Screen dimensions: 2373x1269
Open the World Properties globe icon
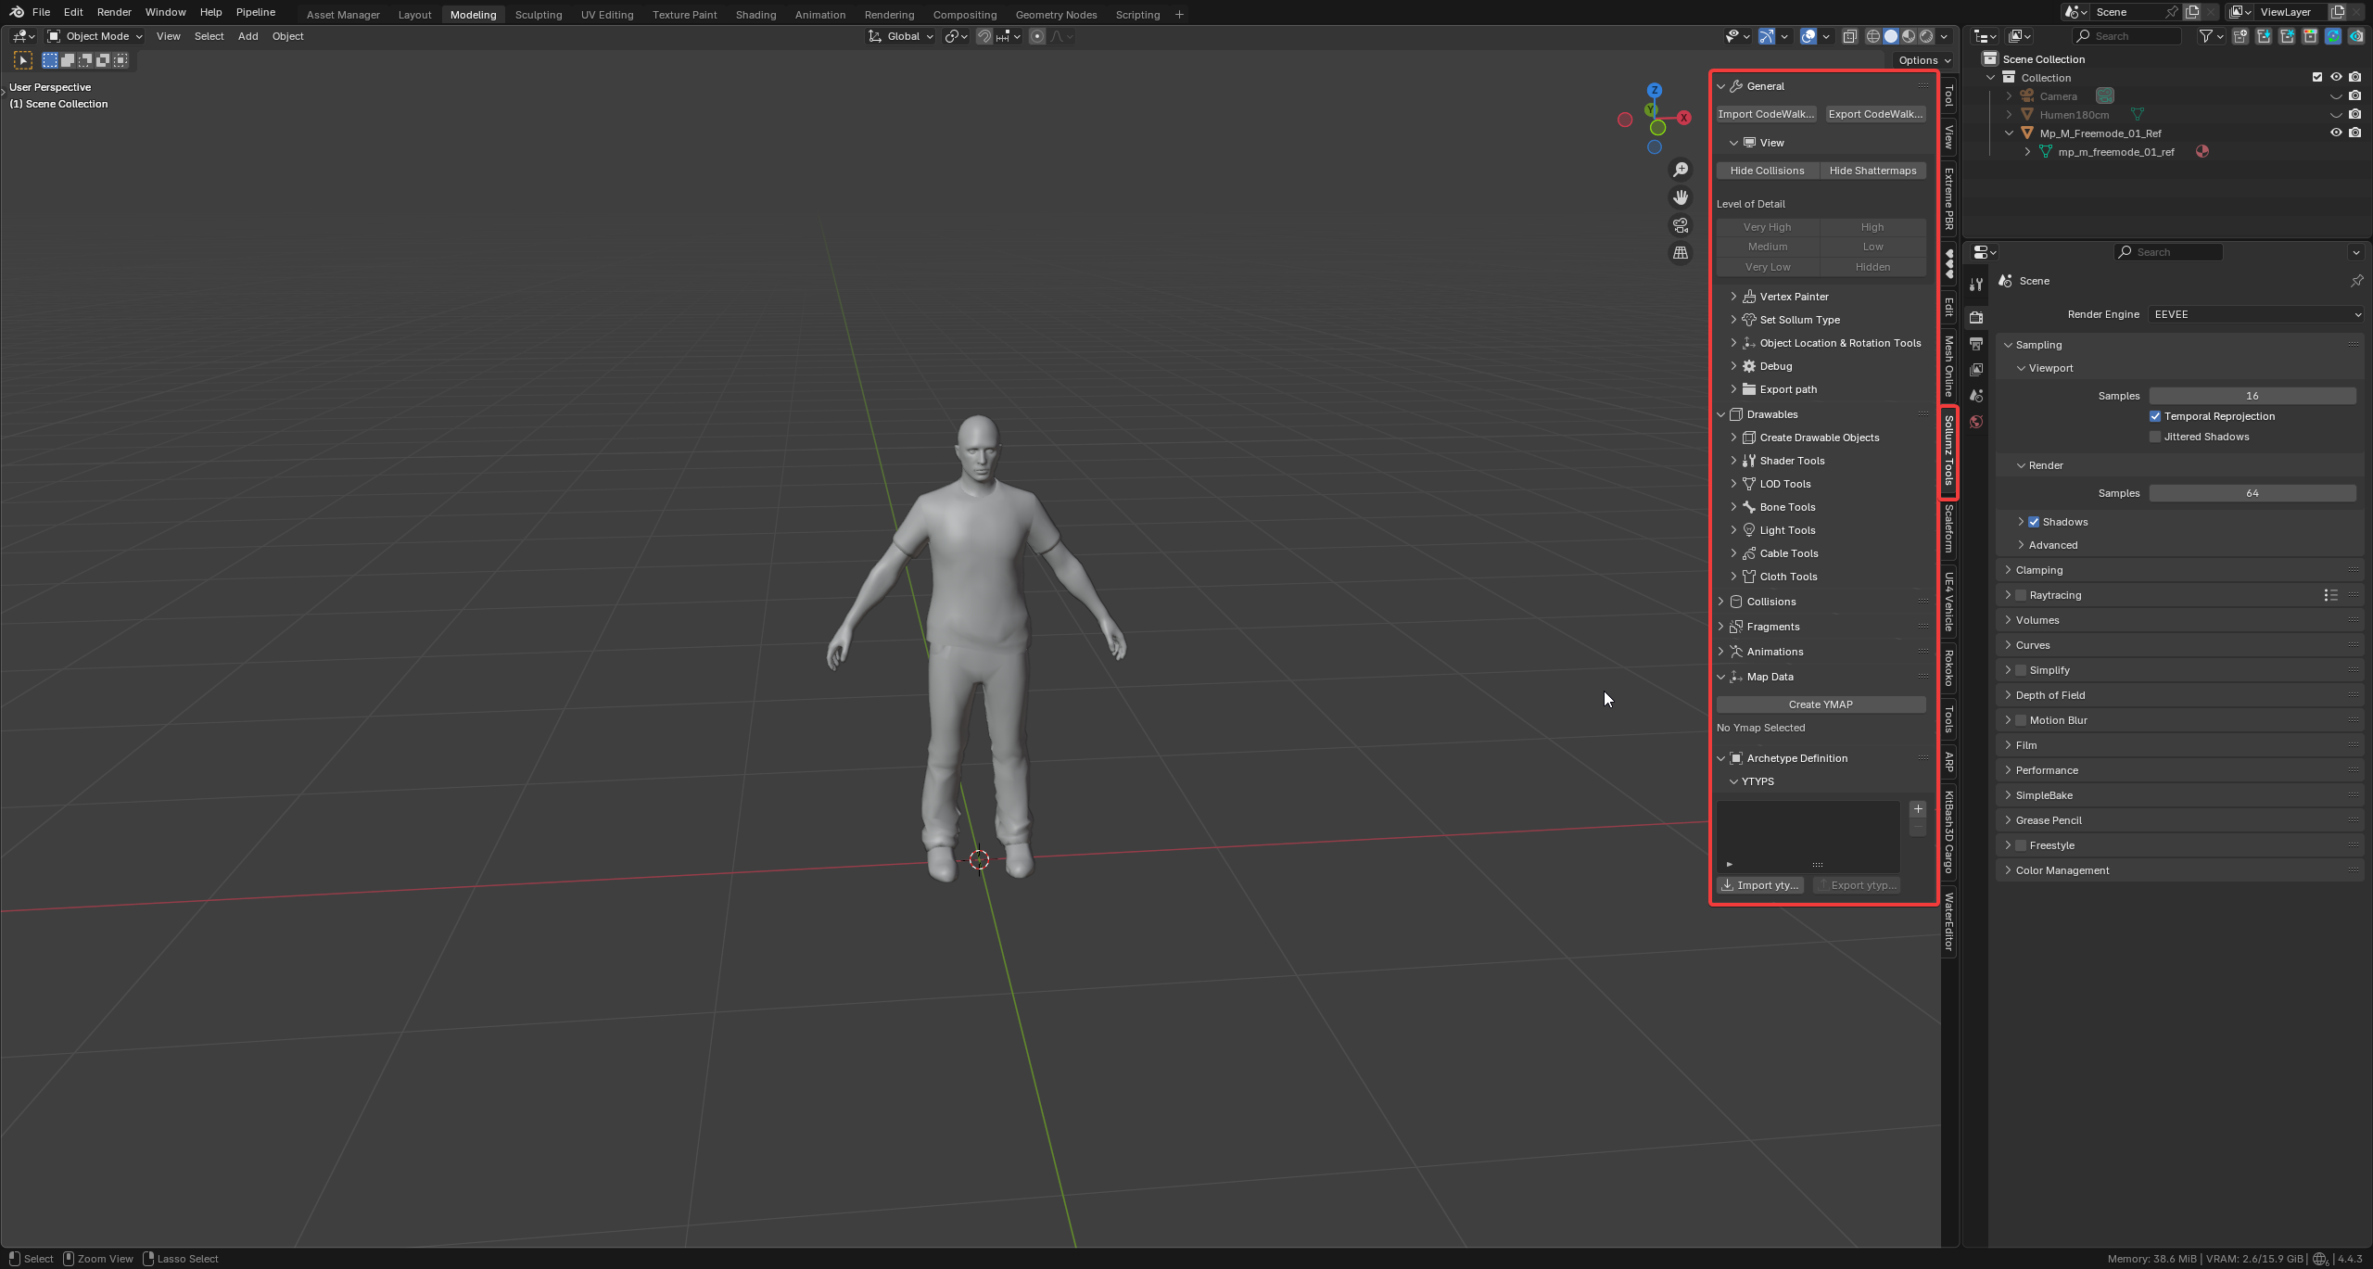click(1976, 422)
